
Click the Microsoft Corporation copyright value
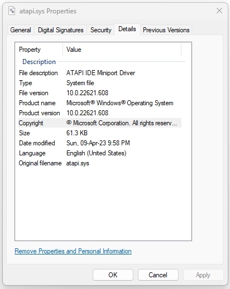122,123
